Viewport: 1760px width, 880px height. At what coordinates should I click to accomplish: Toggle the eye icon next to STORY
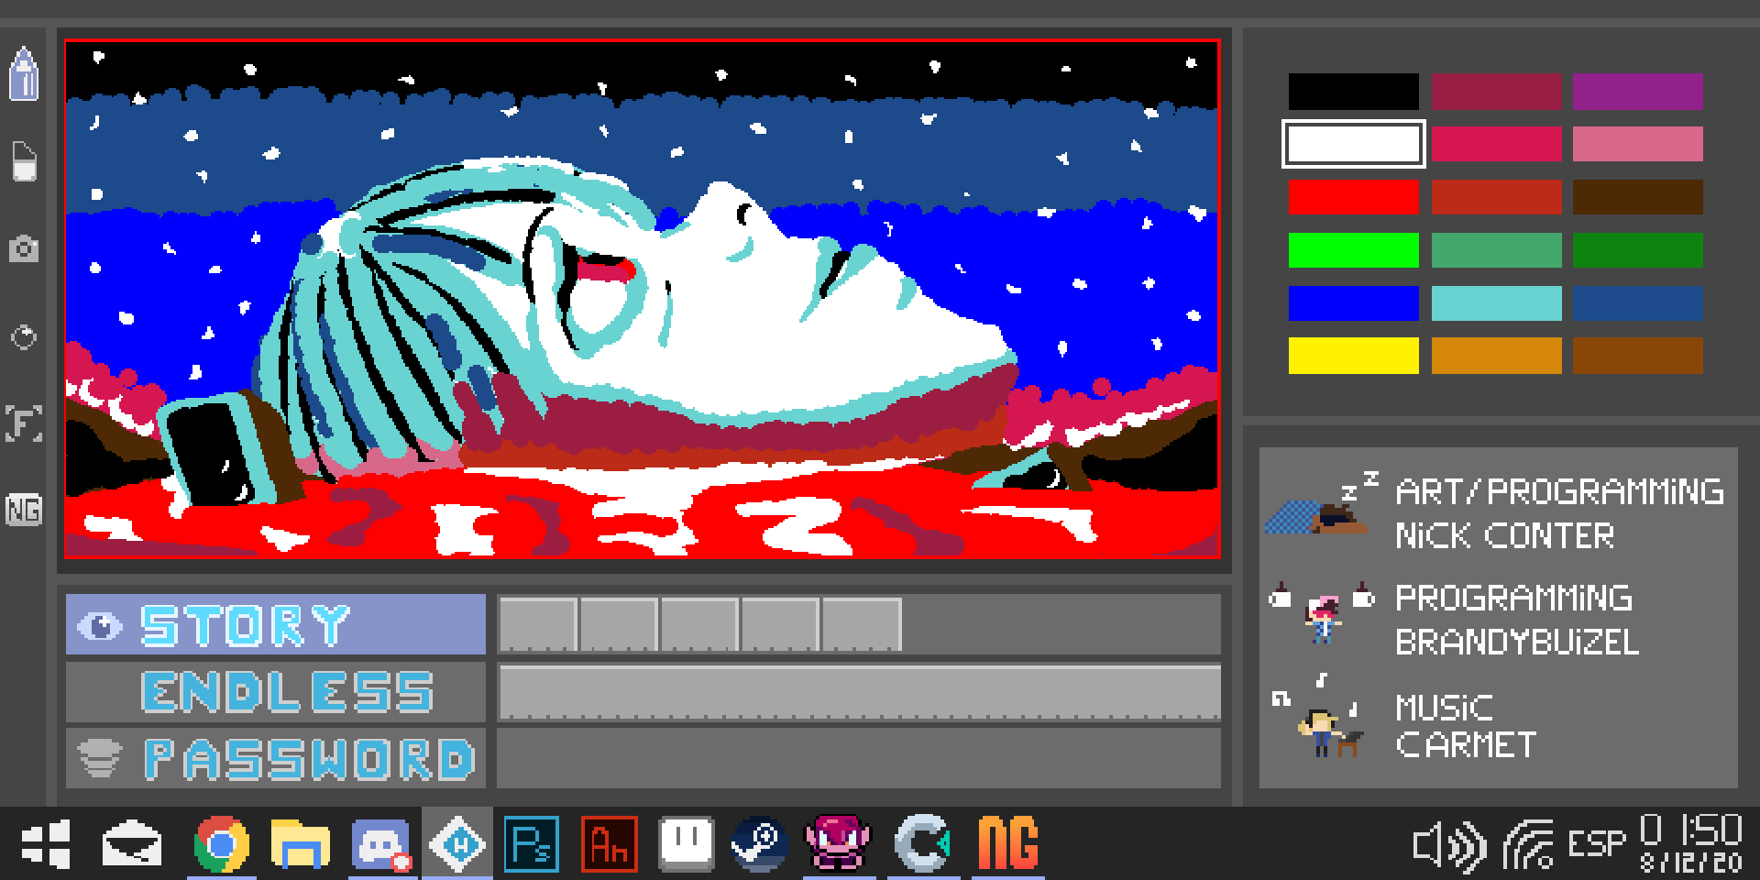[x=100, y=626]
